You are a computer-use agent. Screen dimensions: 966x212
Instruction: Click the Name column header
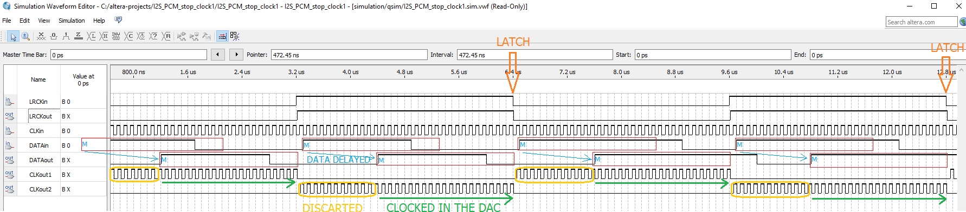38,79
